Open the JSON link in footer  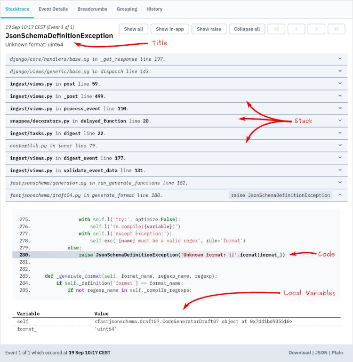tap(321, 353)
